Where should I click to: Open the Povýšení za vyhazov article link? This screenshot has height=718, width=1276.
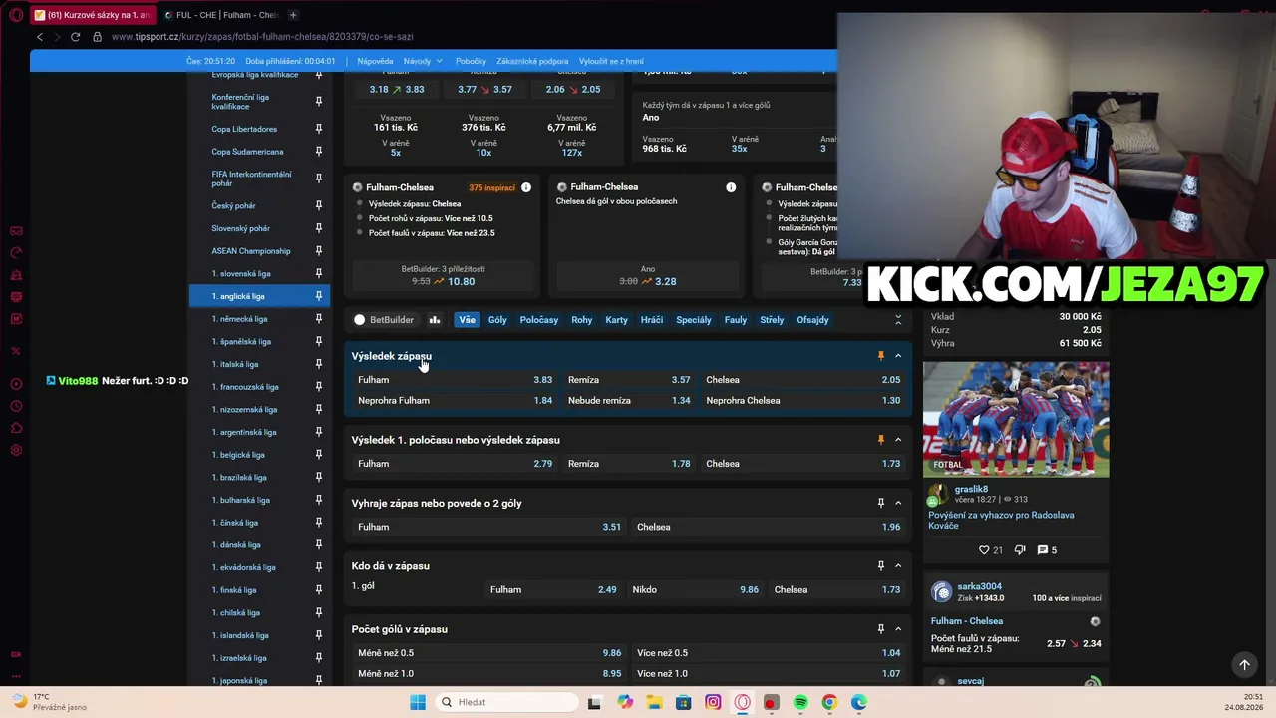pos(1001,520)
